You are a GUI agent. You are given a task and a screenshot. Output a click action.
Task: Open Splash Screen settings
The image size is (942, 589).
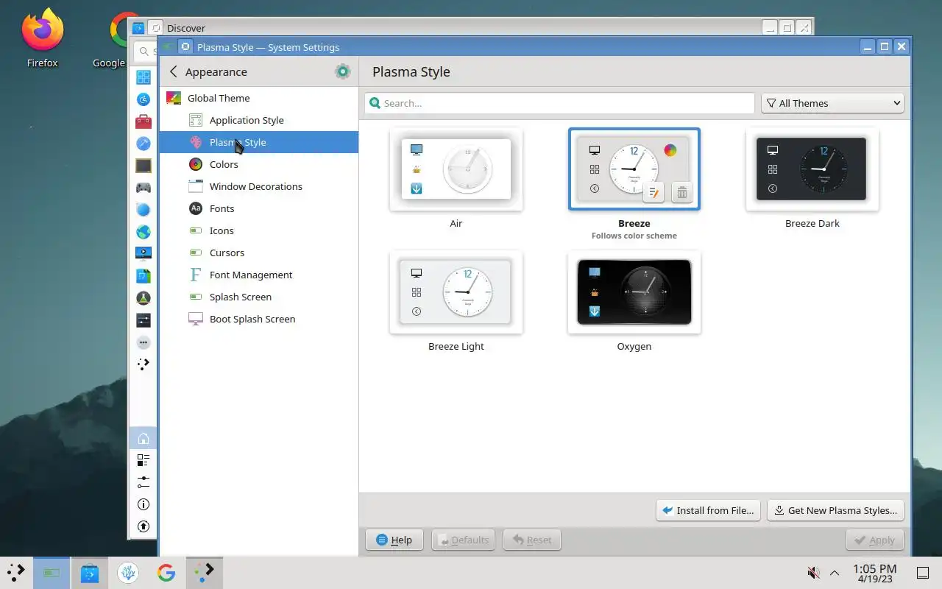(x=258, y=297)
